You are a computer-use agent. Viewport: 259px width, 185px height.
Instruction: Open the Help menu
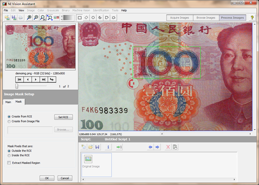(x=124, y=10)
